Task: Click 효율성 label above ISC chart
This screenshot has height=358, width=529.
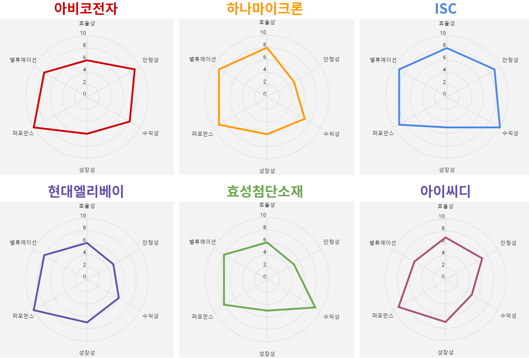Action: coord(447,23)
